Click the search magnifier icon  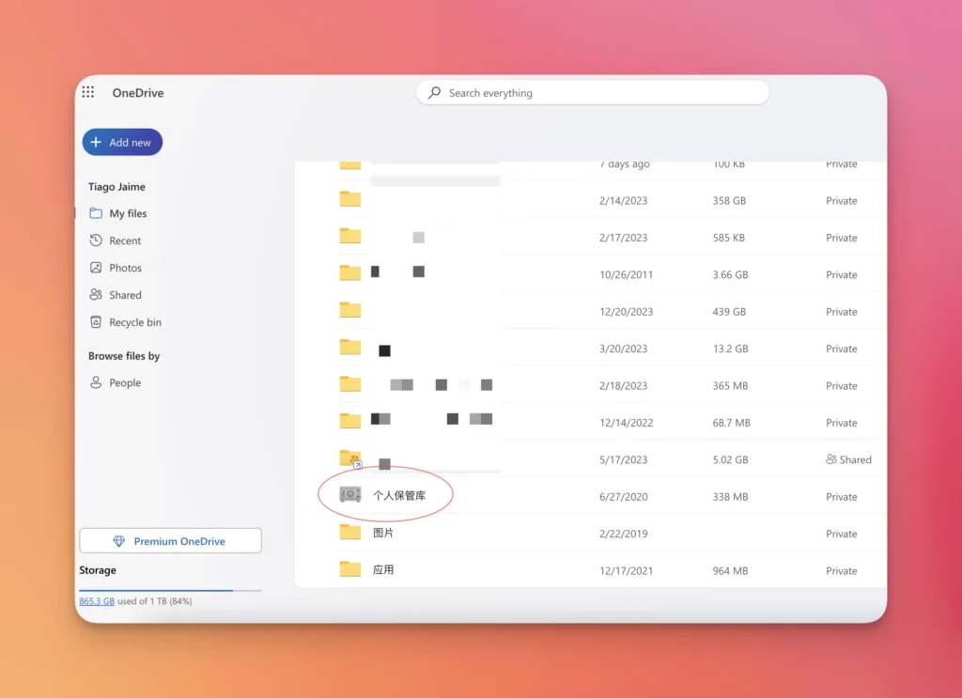tap(434, 93)
